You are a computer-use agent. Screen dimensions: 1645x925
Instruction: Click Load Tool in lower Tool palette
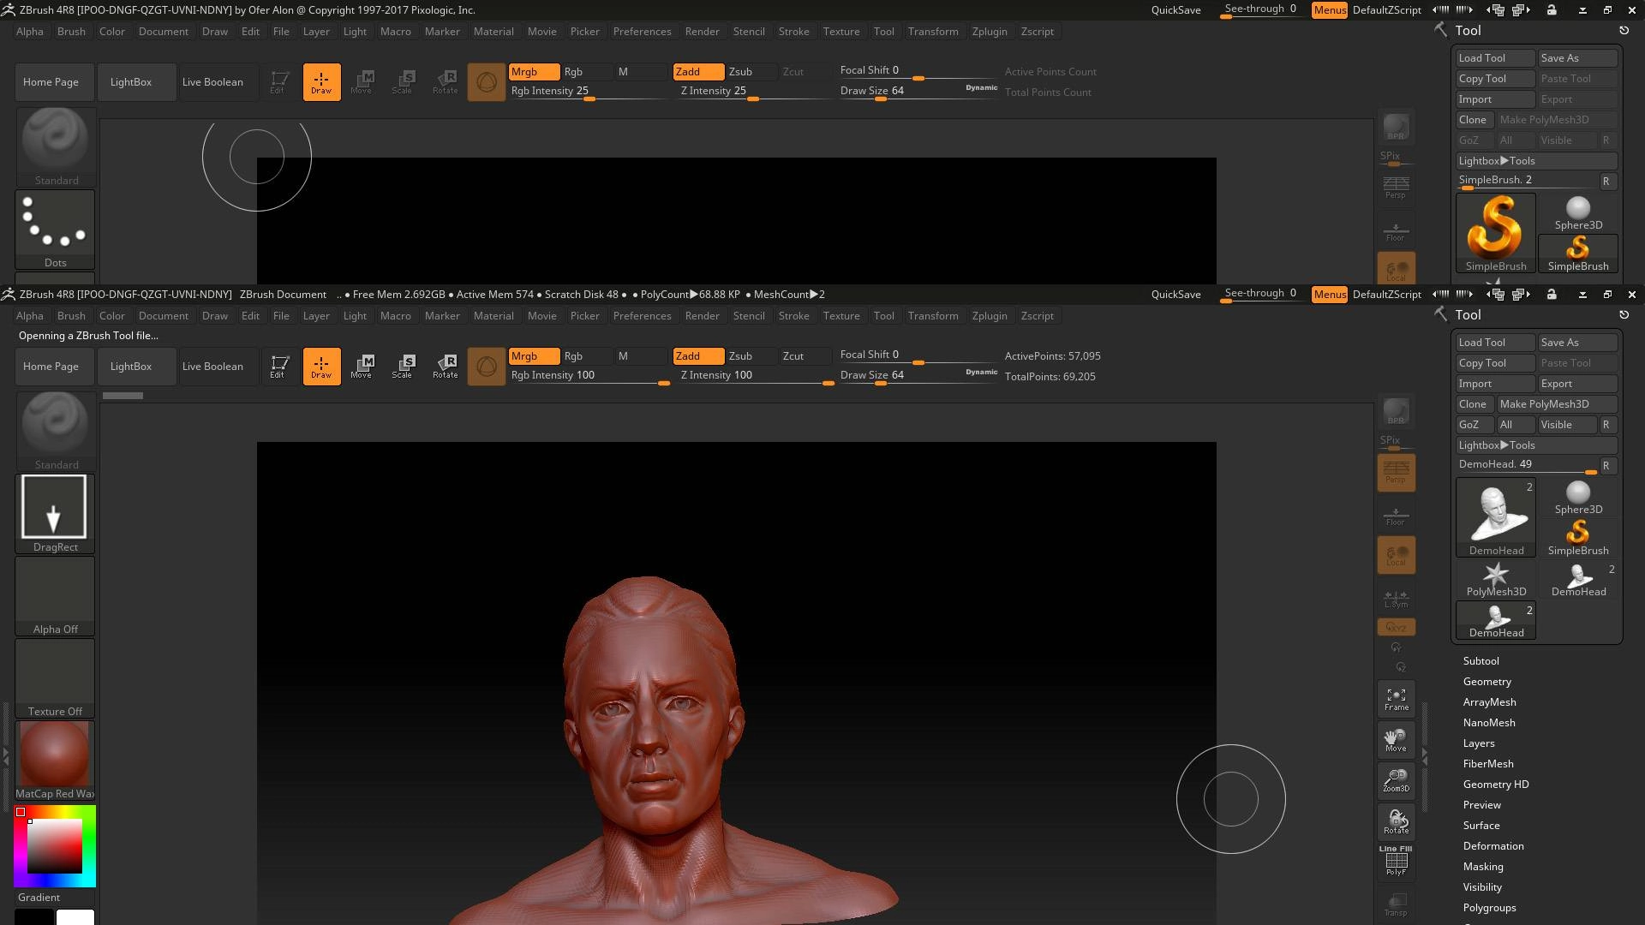[x=1495, y=343]
